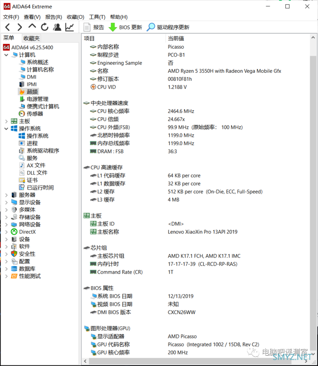Click the vertical scrollbar thumb
Viewport: 318px width, 366px height.
(x=313, y=203)
